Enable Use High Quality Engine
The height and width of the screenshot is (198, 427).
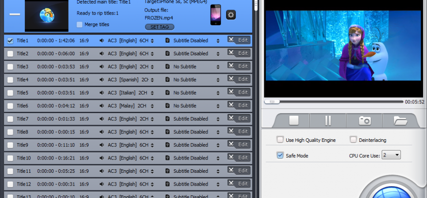tap(280, 140)
